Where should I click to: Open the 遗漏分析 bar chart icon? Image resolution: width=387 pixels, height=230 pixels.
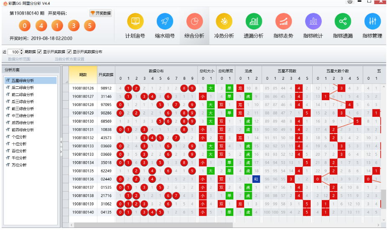tap(254, 21)
